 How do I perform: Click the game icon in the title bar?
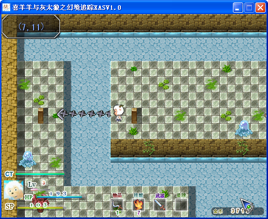[x=6, y=7]
